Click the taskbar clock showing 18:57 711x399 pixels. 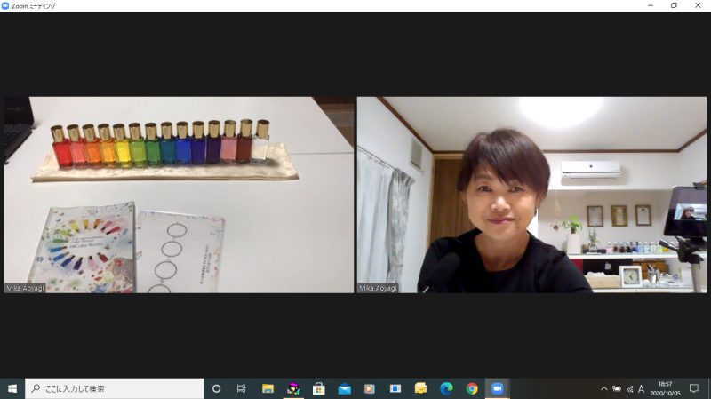666,388
